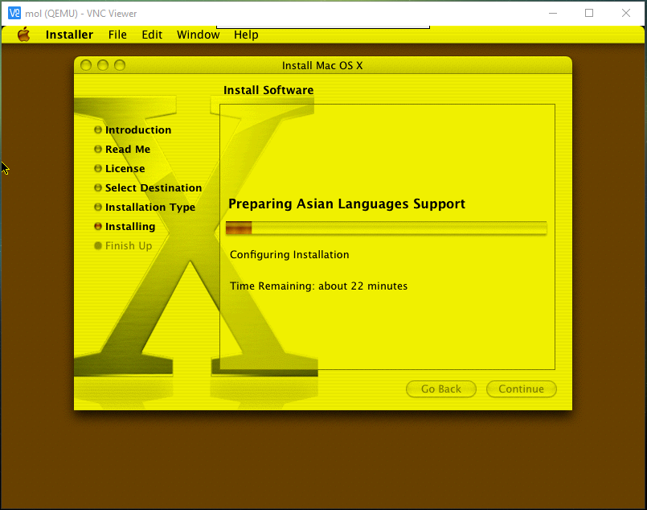Click the Select Destination step bullet
Screen dimensions: 647x510
(x=98, y=188)
